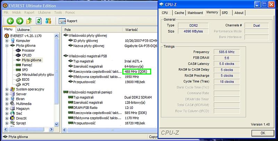The height and width of the screenshot is (141, 278).
Task: Click the System operacyjny Windows icon
Action: 13,89
